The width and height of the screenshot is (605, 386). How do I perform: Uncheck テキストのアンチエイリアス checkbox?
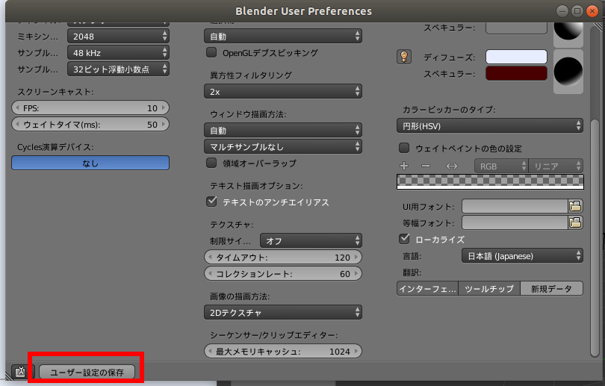[x=211, y=202]
